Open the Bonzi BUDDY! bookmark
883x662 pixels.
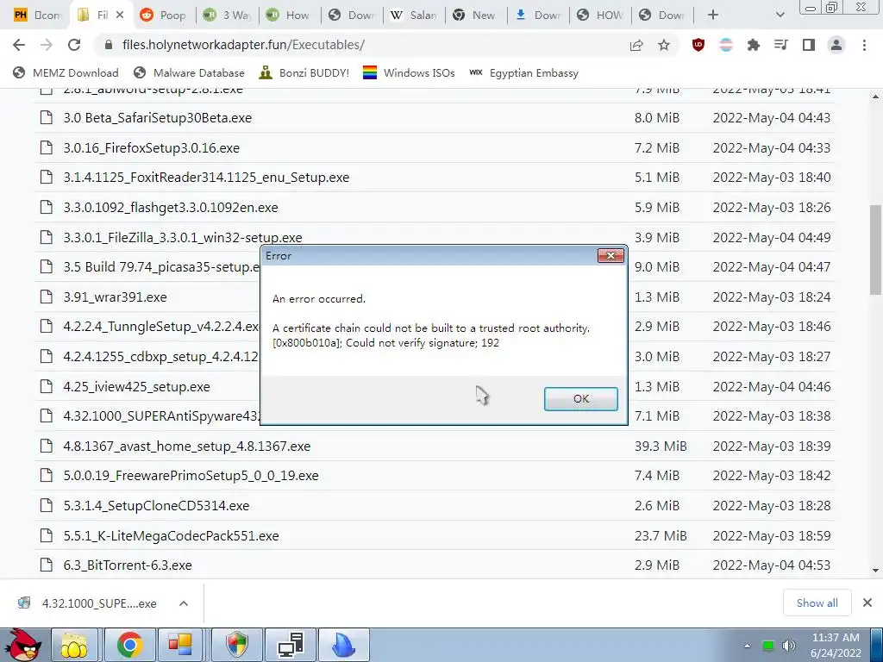point(304,72)
